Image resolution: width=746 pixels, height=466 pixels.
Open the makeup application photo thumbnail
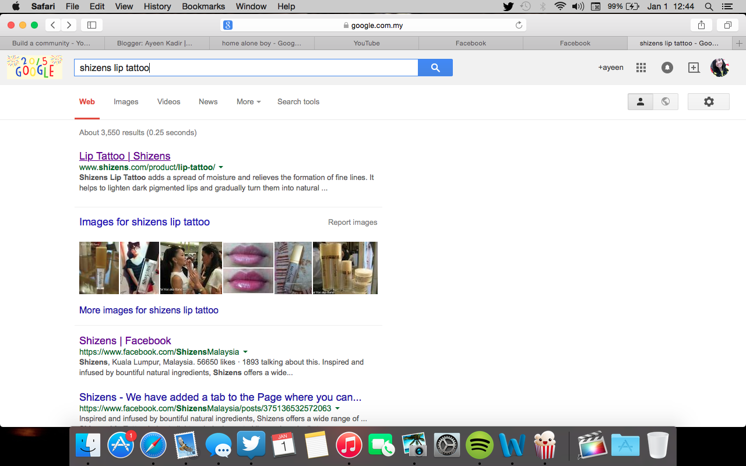pyautogui.click(x=191, y=268)
